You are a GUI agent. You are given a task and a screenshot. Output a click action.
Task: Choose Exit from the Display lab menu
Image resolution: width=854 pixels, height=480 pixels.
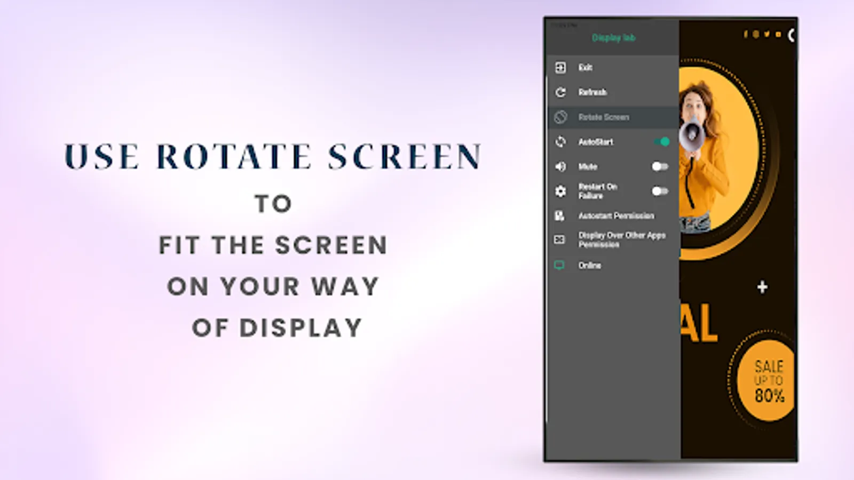[x=586, y=67]
